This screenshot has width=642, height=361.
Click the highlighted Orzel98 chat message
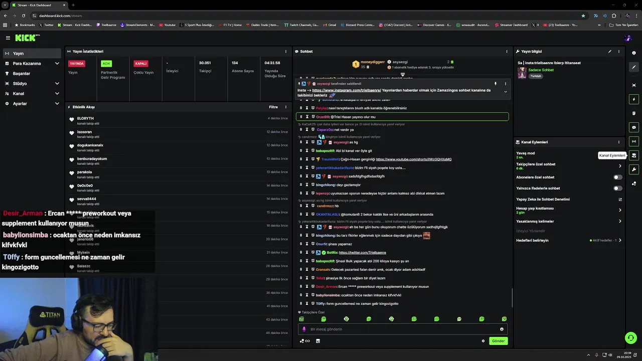[403, 117]
